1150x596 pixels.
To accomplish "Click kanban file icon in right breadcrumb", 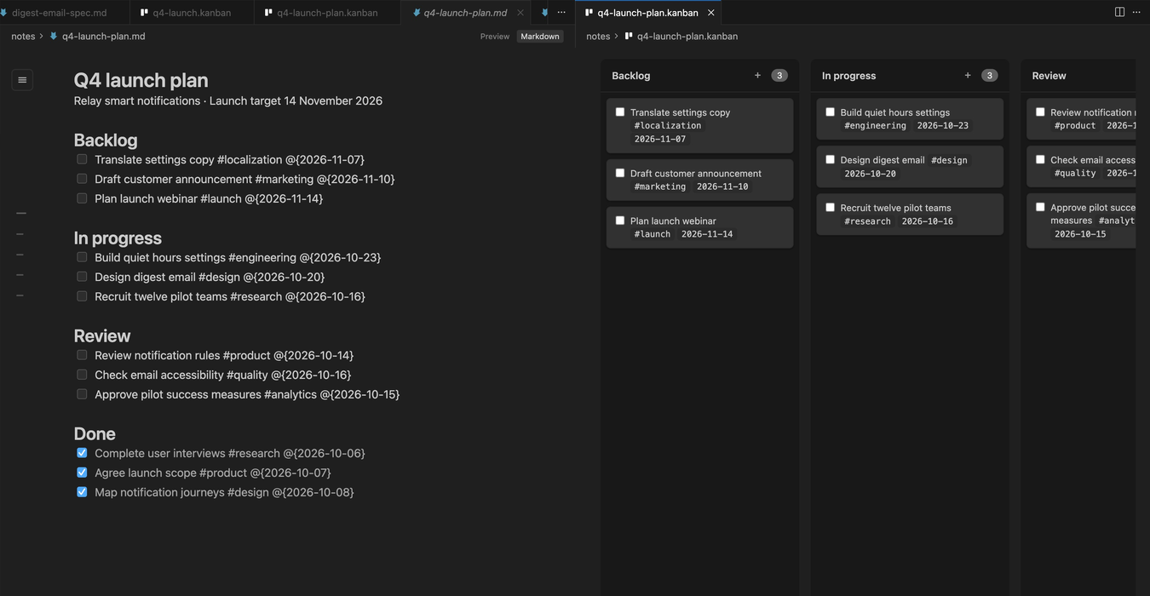I will [629, 37].
